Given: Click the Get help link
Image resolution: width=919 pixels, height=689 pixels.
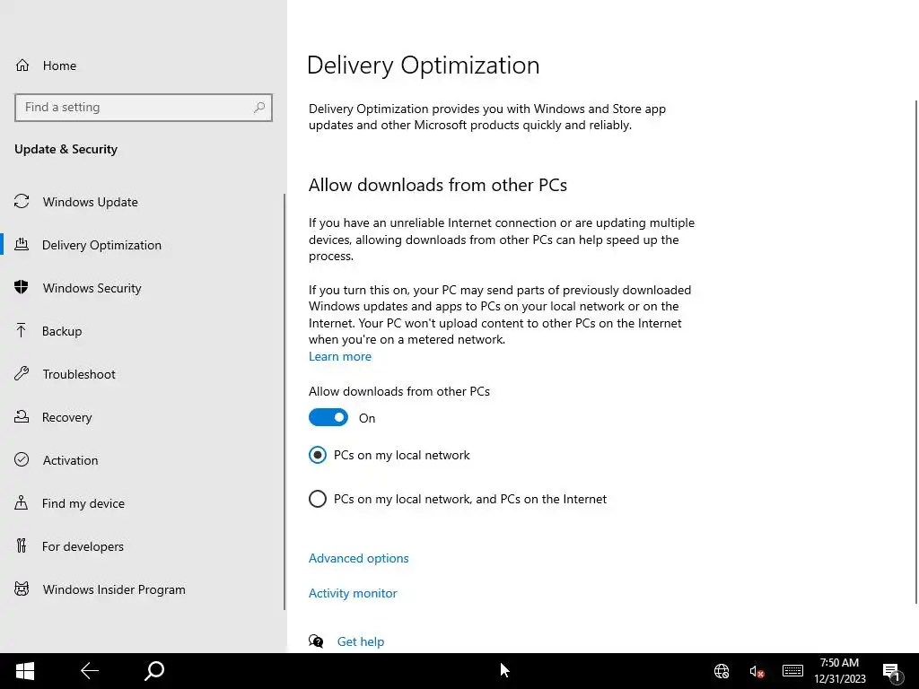Looking at the screenshot, I should coord(361,641).
